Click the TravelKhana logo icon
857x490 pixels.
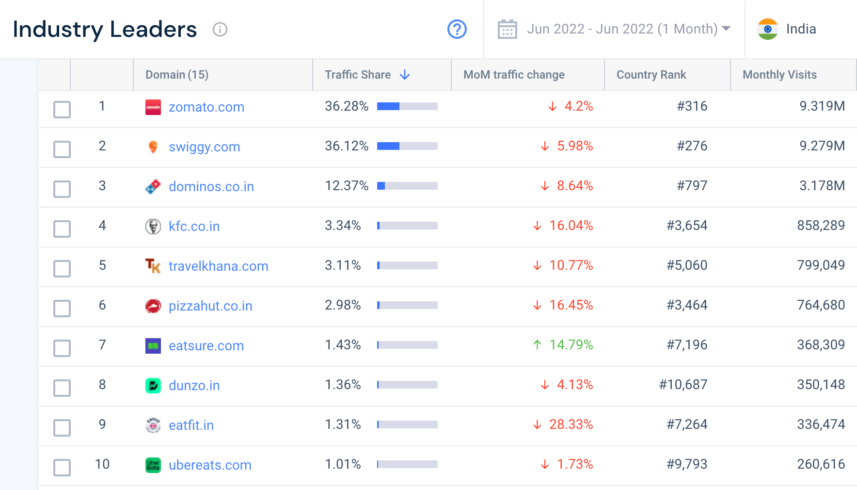coord(152,266)
